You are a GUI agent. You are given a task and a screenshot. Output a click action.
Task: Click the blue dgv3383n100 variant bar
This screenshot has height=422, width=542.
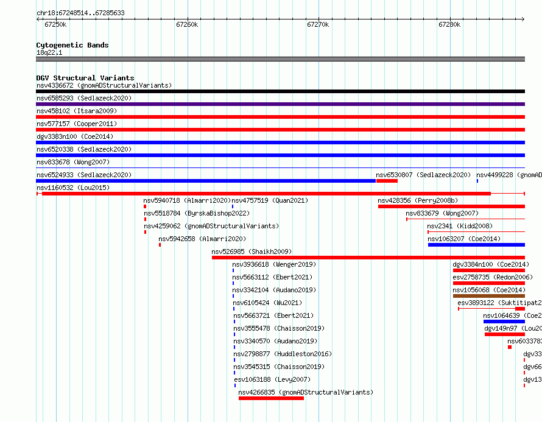[x=280, y=142]
